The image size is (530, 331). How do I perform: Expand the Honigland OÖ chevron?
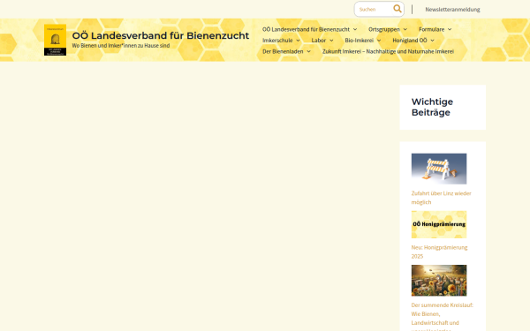[x=432, y=41]
